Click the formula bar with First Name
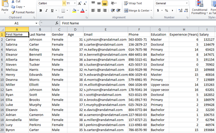 click(x=138, y=23)
